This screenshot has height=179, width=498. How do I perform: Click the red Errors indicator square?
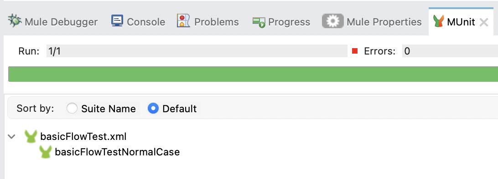355,51
